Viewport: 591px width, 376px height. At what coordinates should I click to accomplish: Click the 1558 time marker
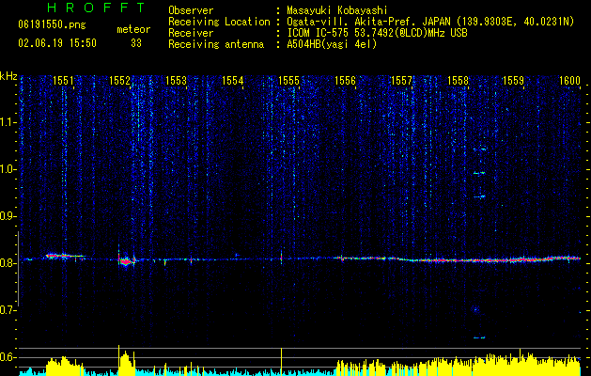pyautogui.click(x=458, y=81)
